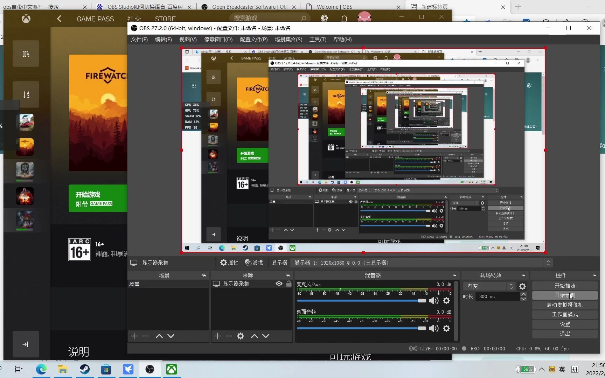Image resolution: width=605 pixels, height=378 pixels.
Task: Open 工具(T) menu
Action: [318, 40]
